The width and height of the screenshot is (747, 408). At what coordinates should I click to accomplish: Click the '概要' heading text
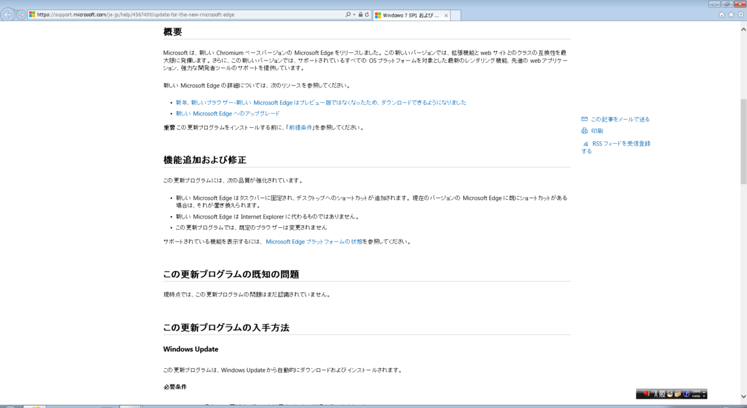172,32
